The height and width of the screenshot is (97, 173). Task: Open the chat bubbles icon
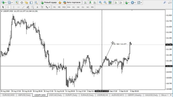pyautogui.click(x=170, y=2)
